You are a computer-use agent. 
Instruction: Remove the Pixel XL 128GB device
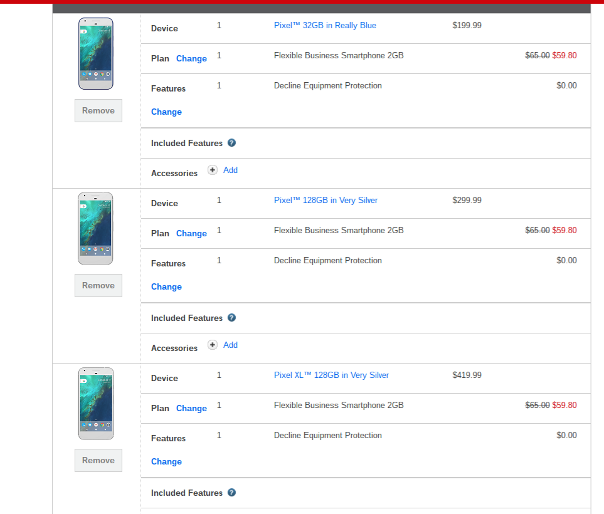98,461
